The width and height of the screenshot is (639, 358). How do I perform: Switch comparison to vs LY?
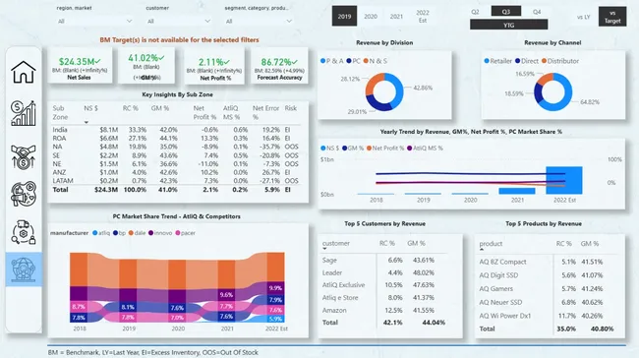point(583,17)
